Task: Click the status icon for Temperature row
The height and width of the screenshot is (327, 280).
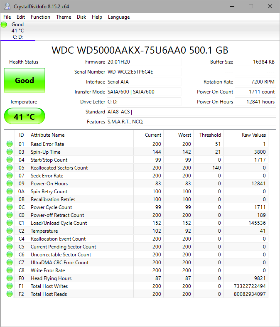Action: [x=10, y=231]
